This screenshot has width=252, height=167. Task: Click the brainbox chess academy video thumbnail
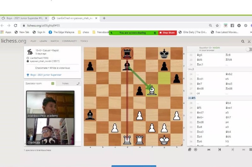click(x=50, y=104)
